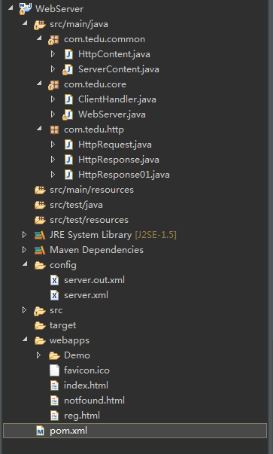Click the favicon.ico file icon
Image resolution: width=273 pixels, height=454 pixels.
click(54, 370)
